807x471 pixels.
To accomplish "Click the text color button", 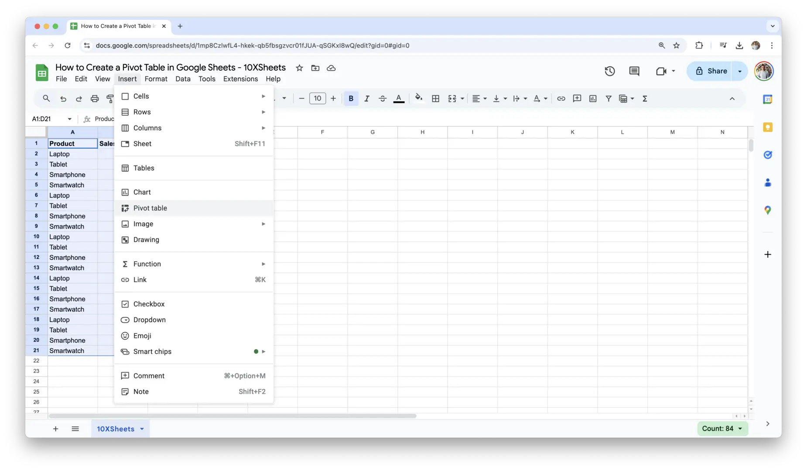I will pyautogui.click(x=398, y=99).
